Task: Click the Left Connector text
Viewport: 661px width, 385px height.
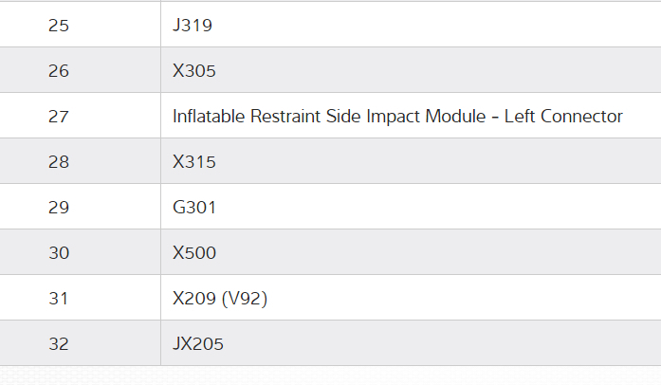Action: [563, 116]
